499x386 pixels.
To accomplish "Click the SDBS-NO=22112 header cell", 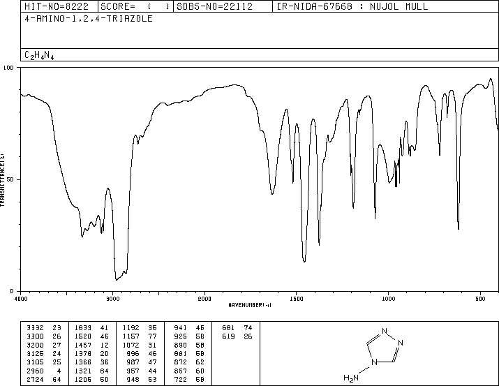I will click(223, 6).
